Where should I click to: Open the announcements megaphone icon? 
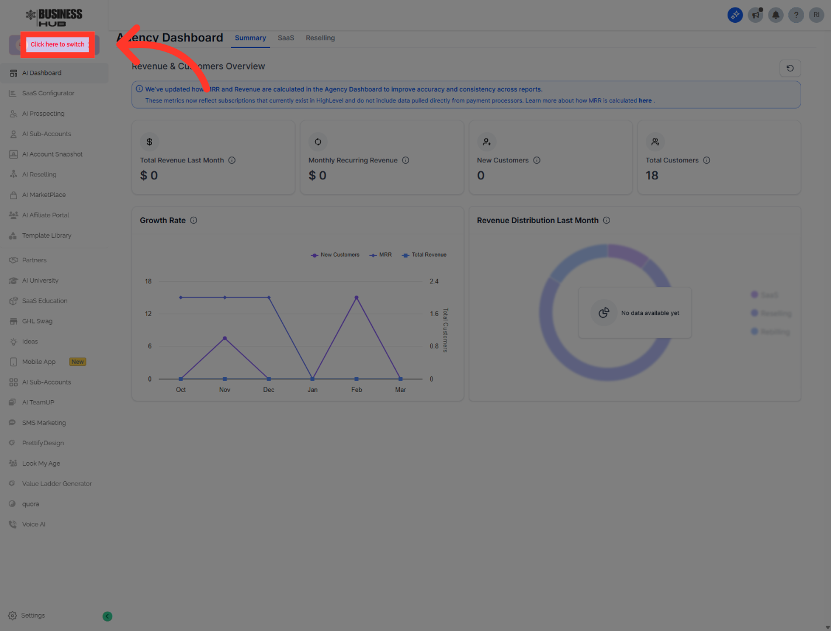(756, 15)
